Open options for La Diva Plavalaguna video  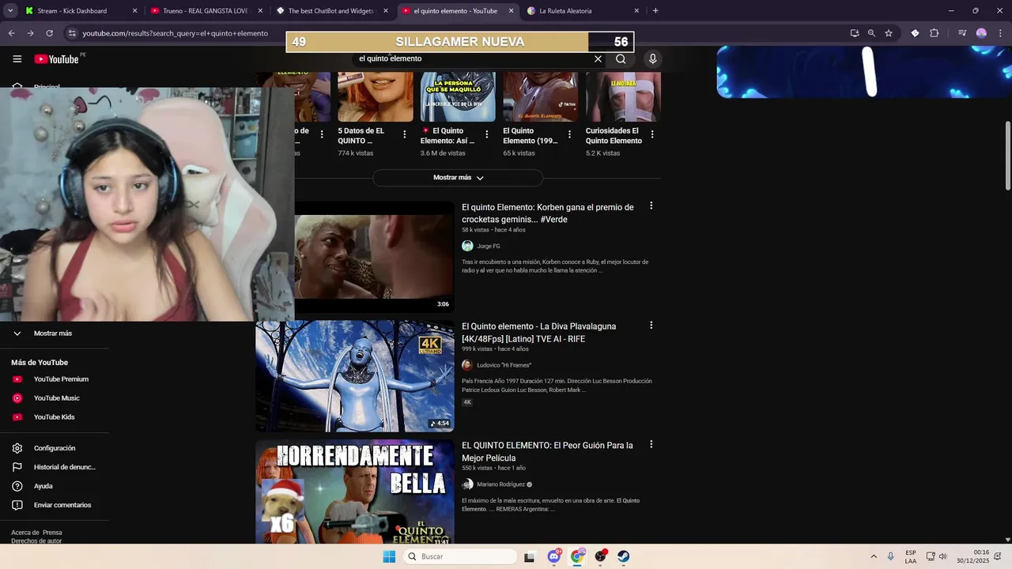click(651, 325)
